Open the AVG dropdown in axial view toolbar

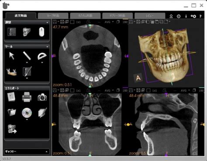tap(109, 22)
